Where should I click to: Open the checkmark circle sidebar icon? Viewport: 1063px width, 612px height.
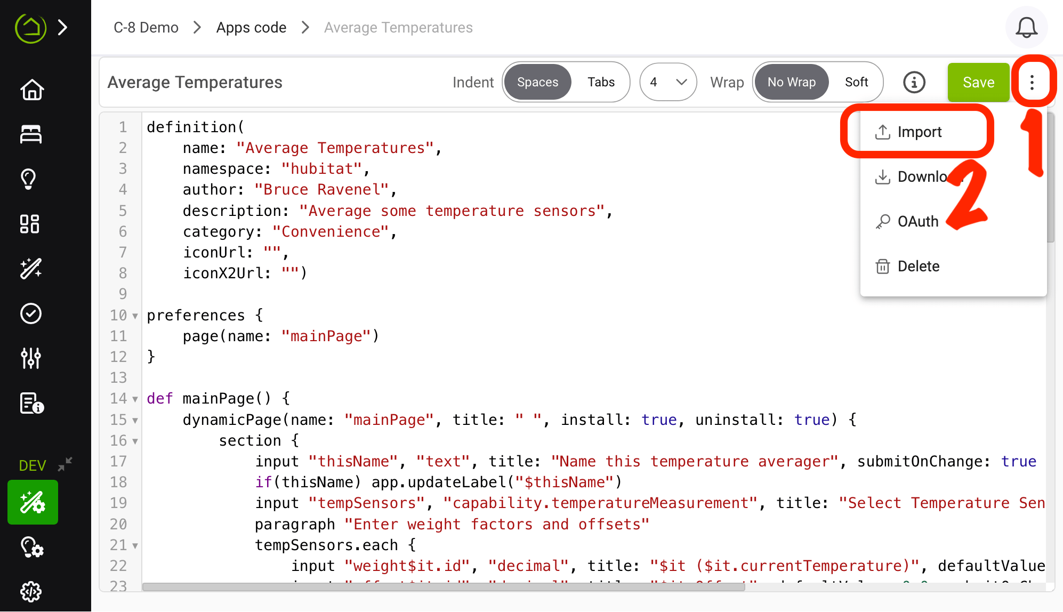point(31,313)
